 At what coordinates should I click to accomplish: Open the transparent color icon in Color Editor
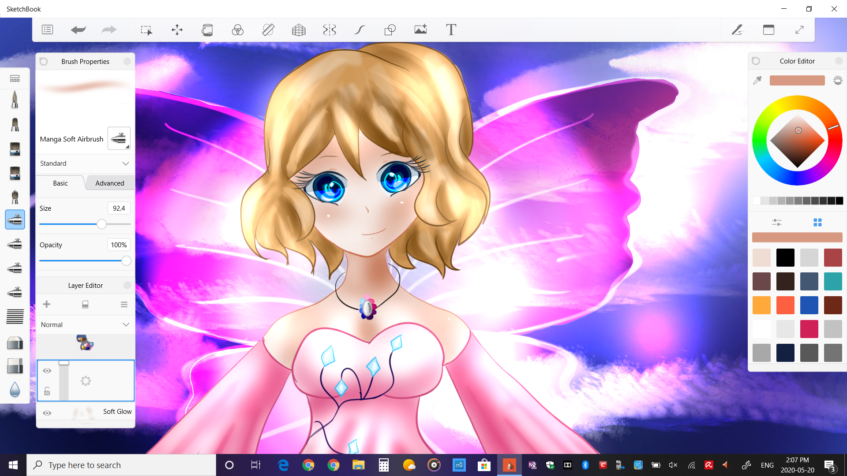click(x=838, y=80)
